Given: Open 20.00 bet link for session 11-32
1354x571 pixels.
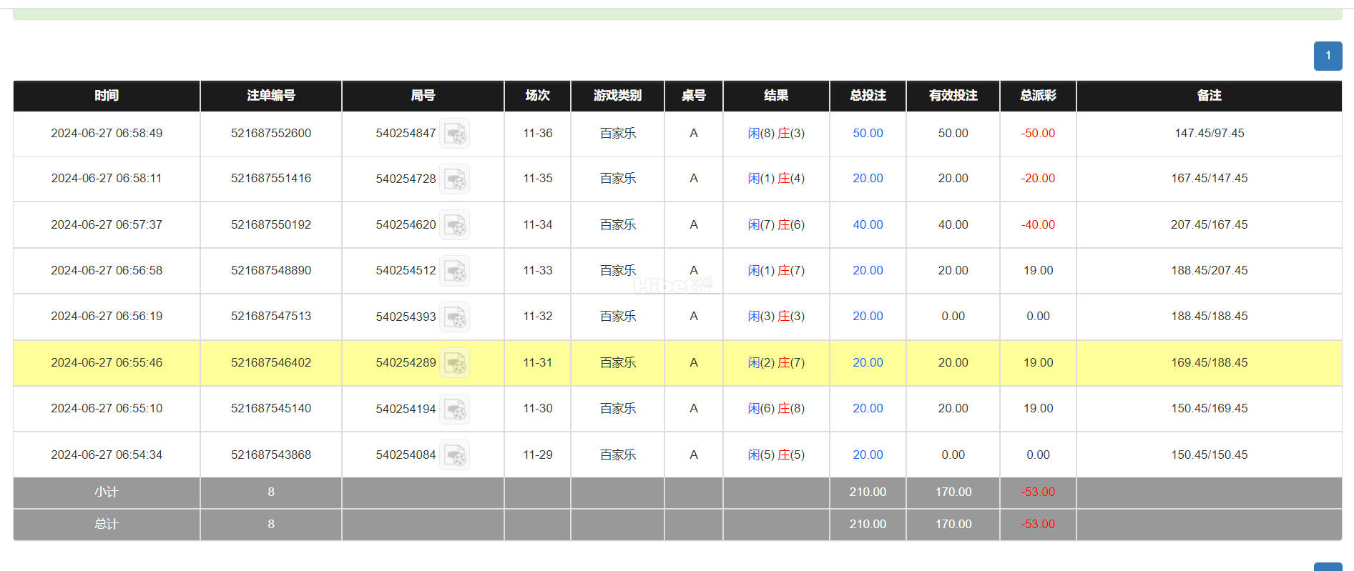Looking at the screenshot, I should coord(868,316).
